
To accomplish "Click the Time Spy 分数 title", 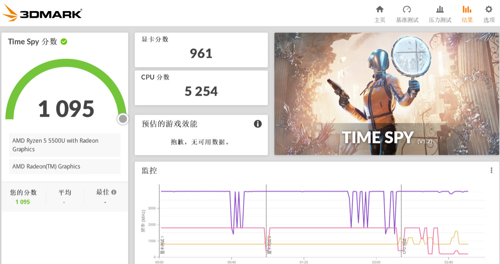I will pos(32,42).
